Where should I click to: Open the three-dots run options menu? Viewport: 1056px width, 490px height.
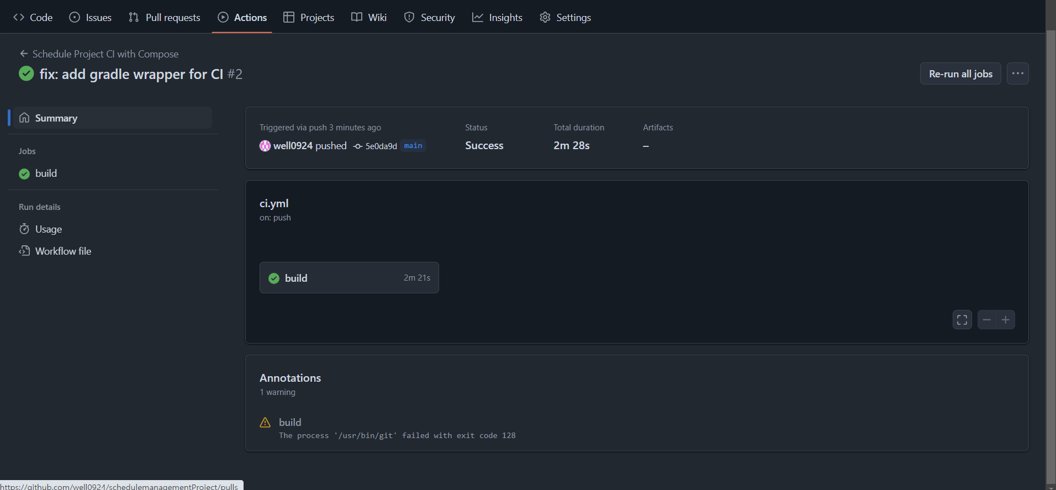[1018, 73]
